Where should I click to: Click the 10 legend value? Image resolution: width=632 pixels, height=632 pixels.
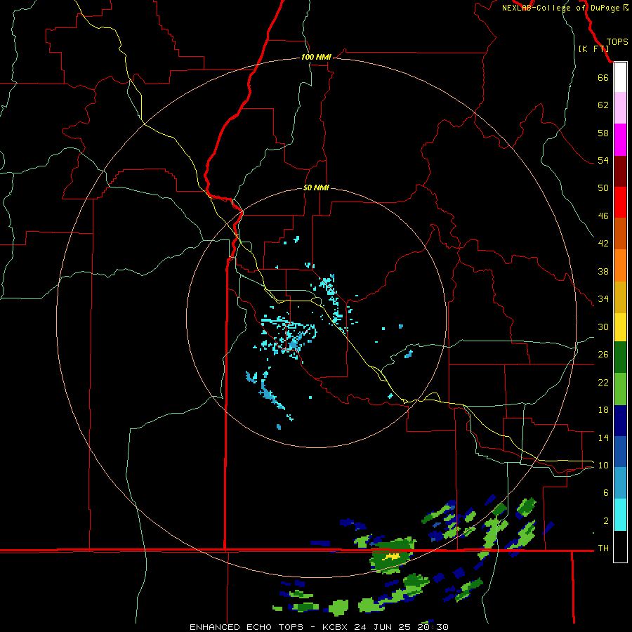[603, 465]
